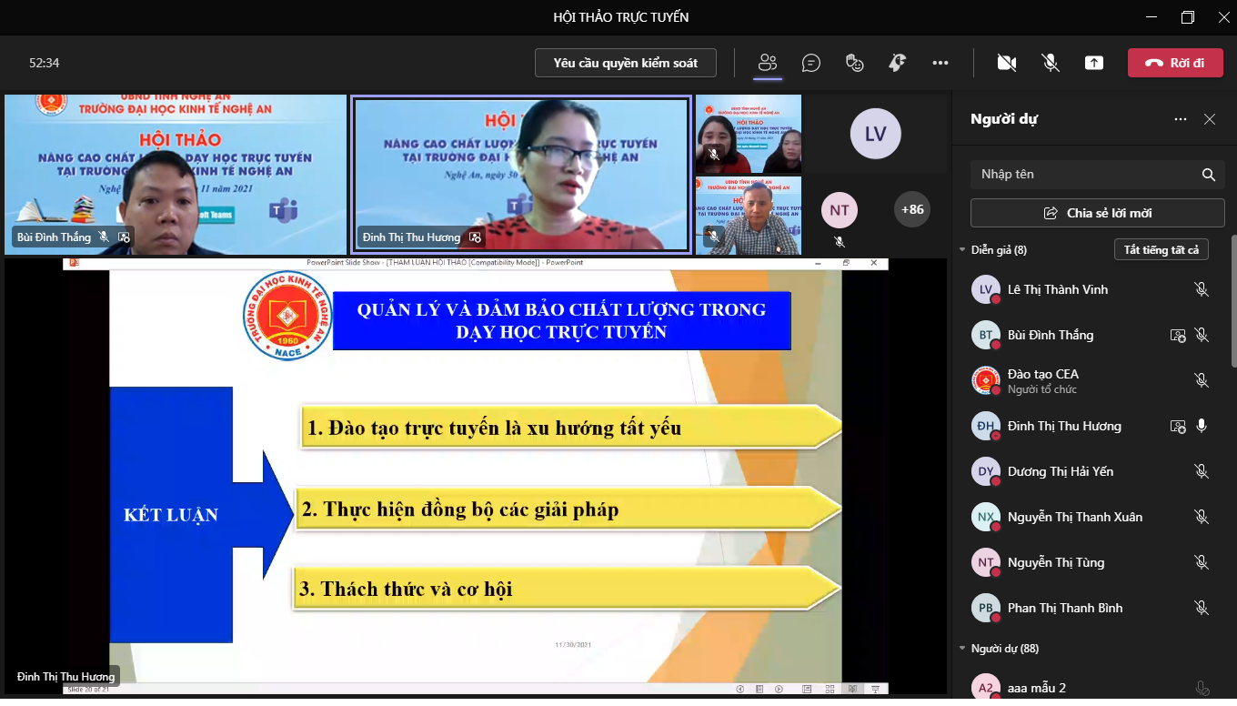Select the small video tile showing two women

click(x=749, y=135)
